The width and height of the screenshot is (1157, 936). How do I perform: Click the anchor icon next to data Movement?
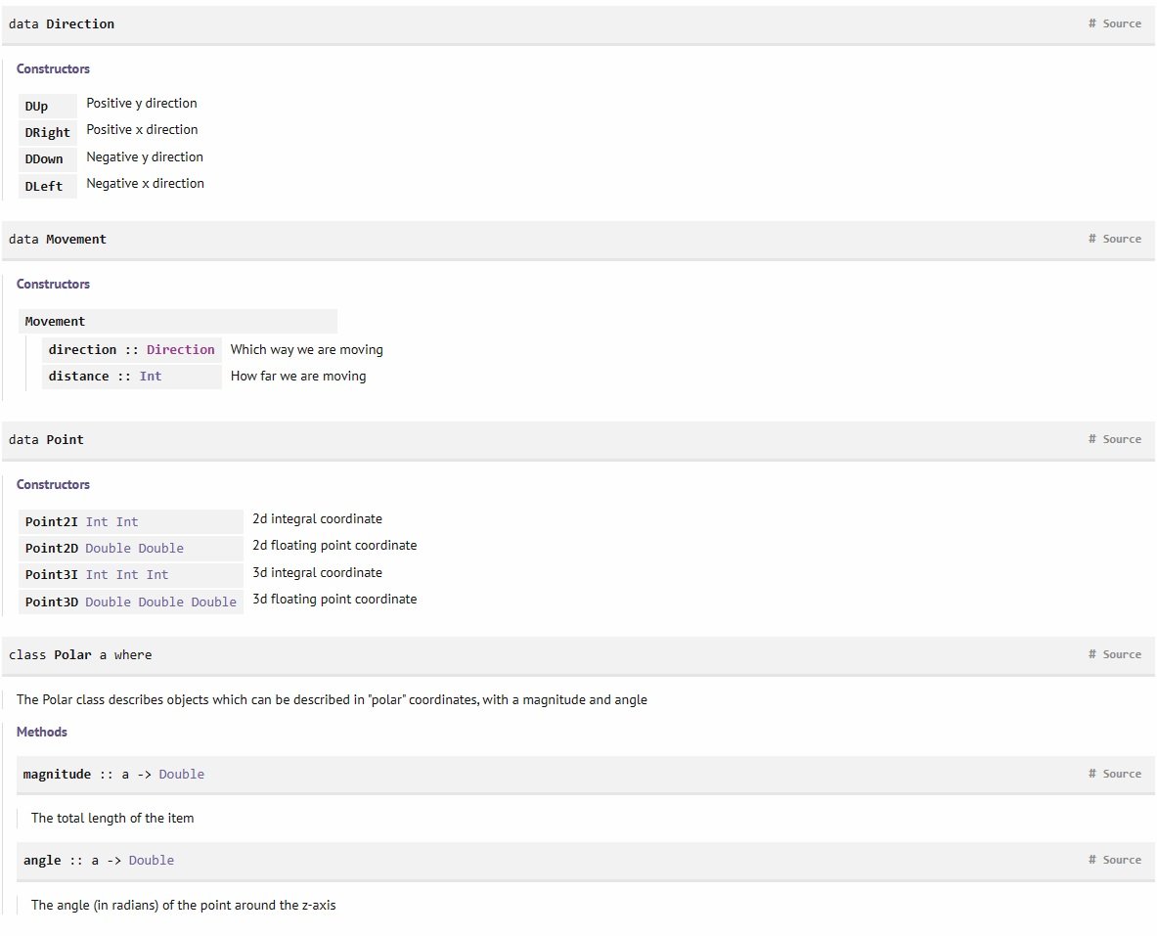point(1090,239)
